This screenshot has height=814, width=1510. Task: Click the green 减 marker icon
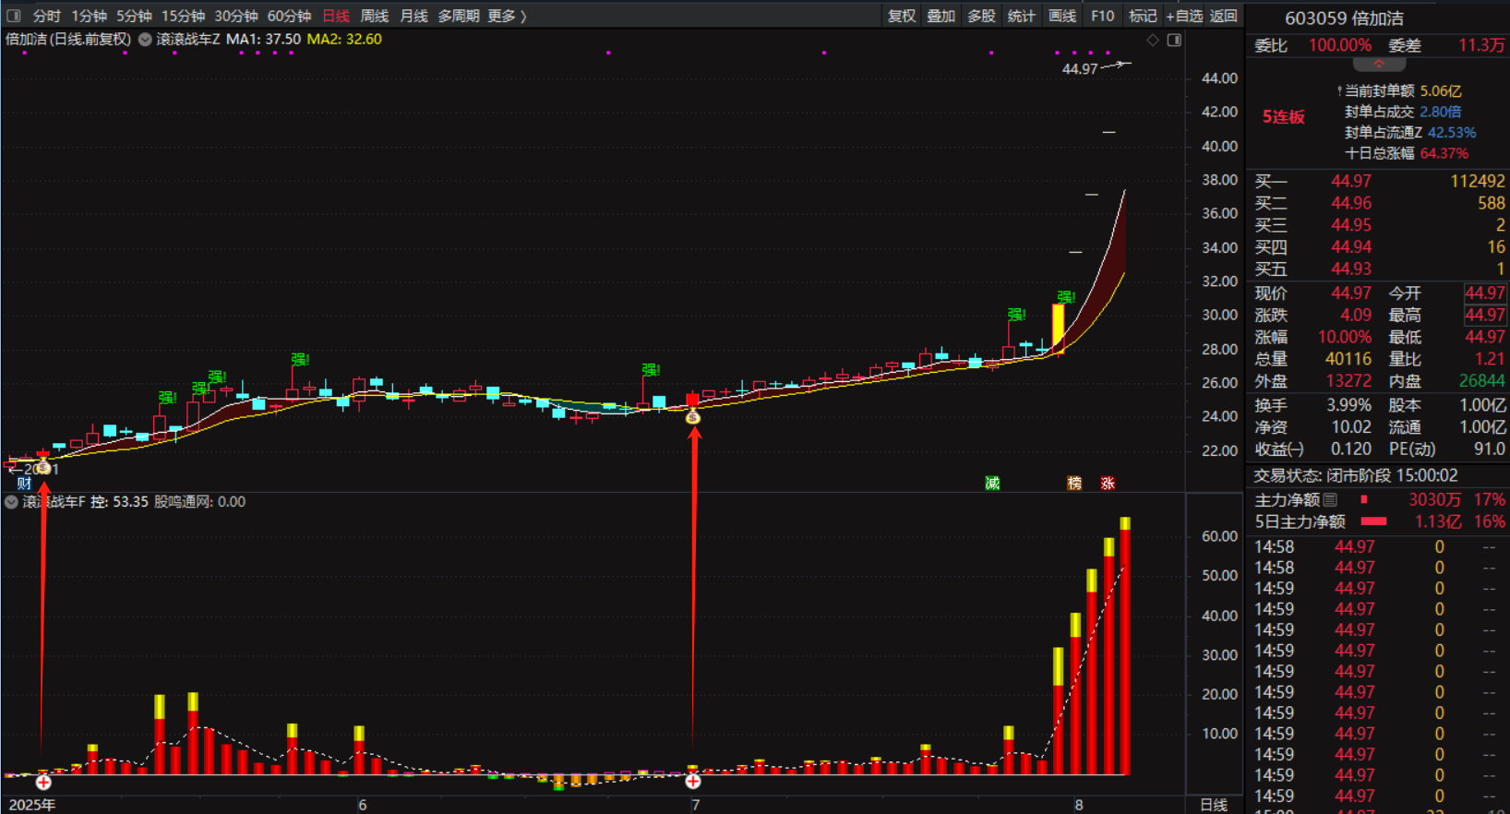(992, 483)
